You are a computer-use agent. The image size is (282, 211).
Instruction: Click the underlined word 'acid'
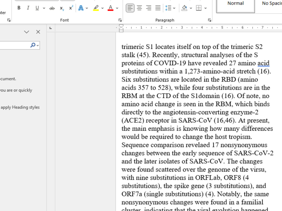(263, 63)
